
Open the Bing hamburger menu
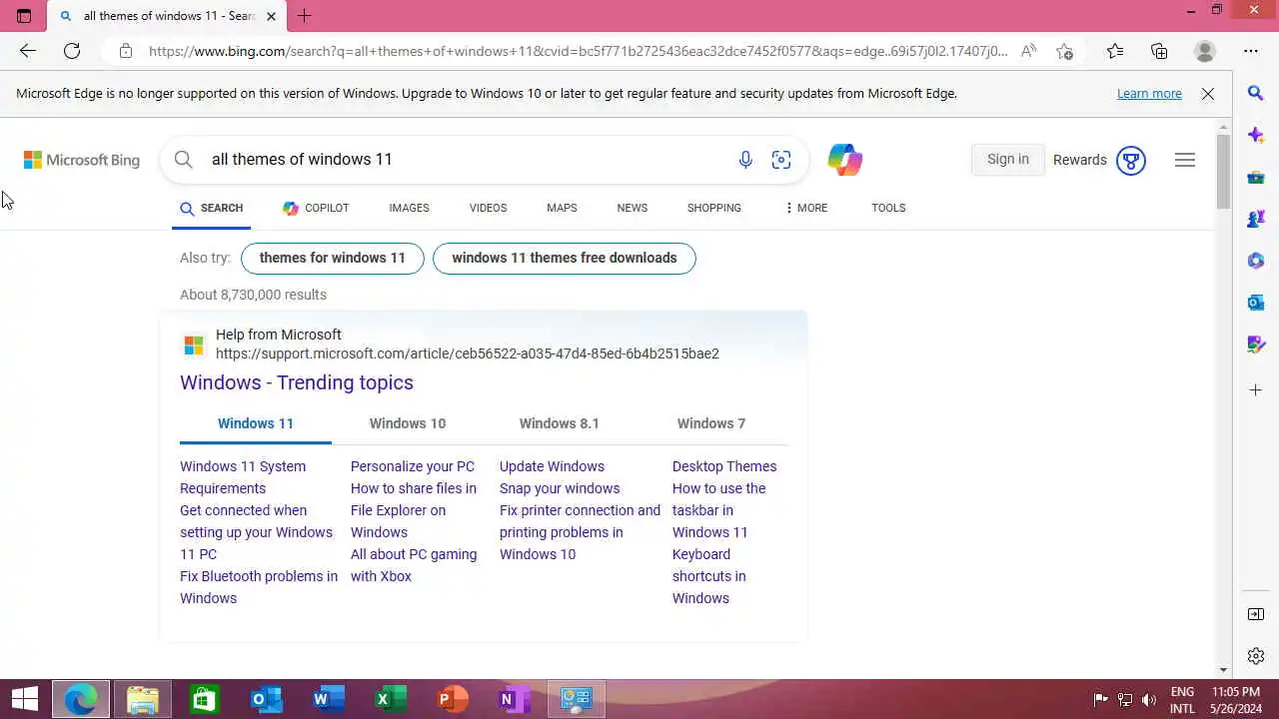[x=1185, y=160]
